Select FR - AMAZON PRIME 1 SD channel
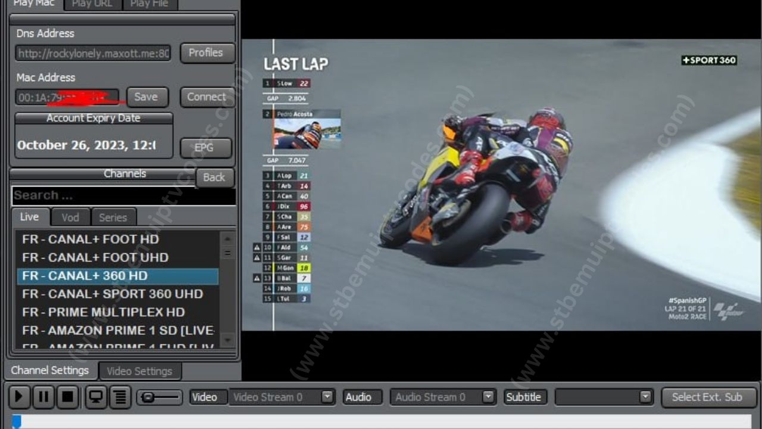Image resolution: width=762 pixels, height=429 pixels. [117, 330]
